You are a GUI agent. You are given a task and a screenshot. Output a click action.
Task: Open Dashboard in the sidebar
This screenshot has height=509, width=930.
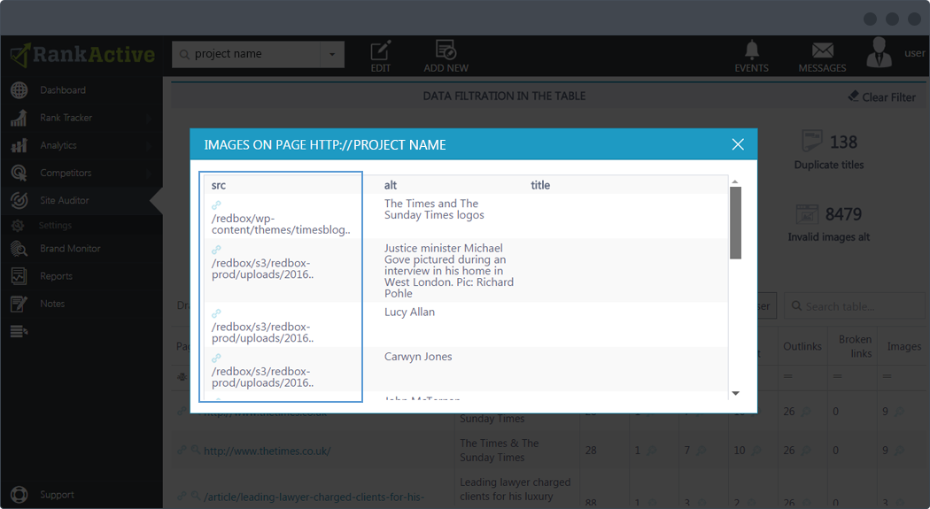click(63, 90)
